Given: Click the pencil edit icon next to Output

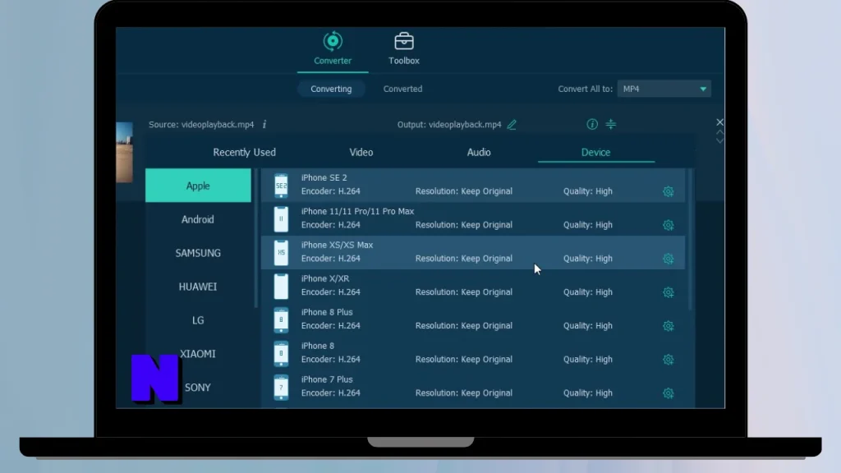Looking at the screenshot, I should coord(512,125).
